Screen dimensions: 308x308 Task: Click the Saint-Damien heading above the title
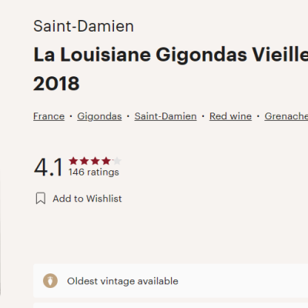(83, 26)
